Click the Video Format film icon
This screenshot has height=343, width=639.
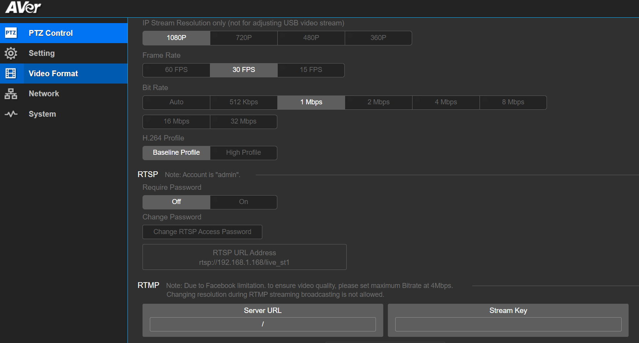[x=11, y=74]
